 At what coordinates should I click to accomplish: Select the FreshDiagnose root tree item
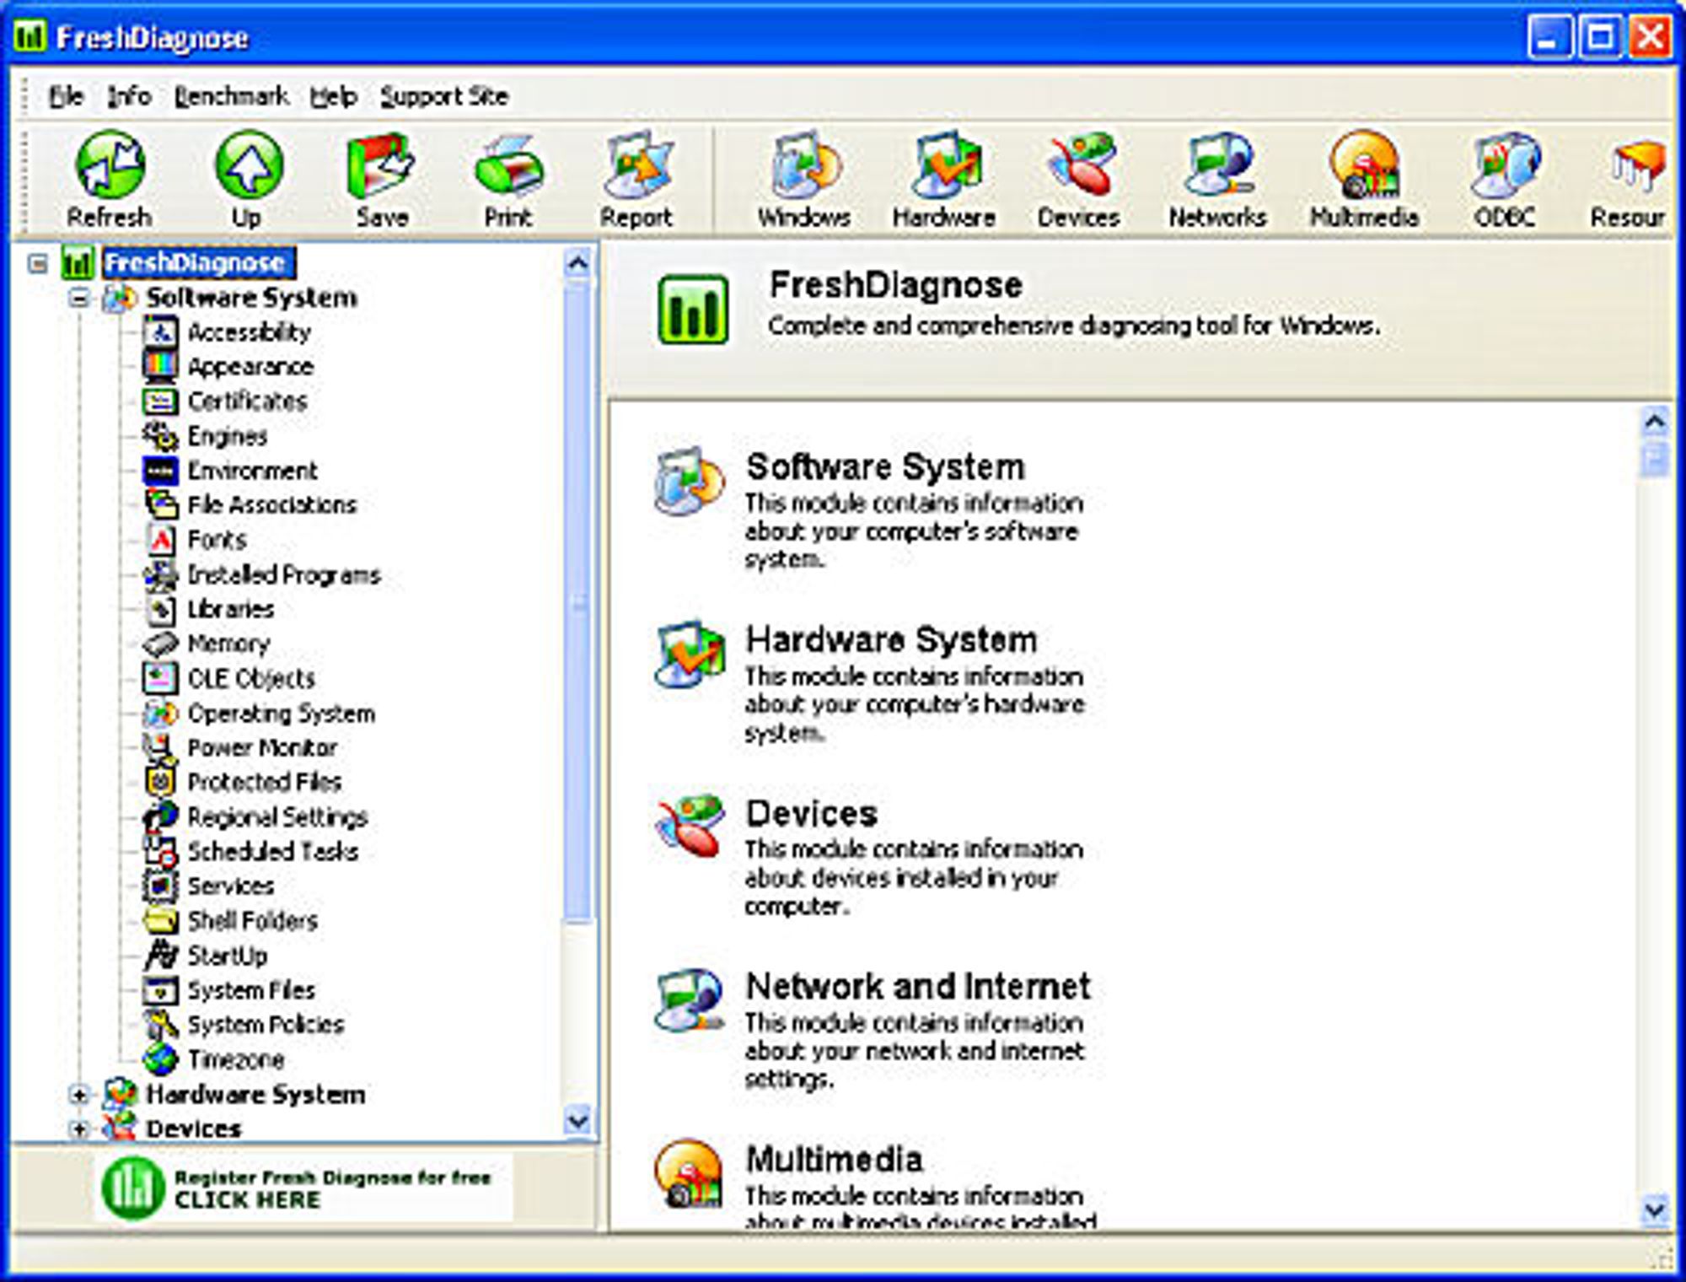coord(198,262)
